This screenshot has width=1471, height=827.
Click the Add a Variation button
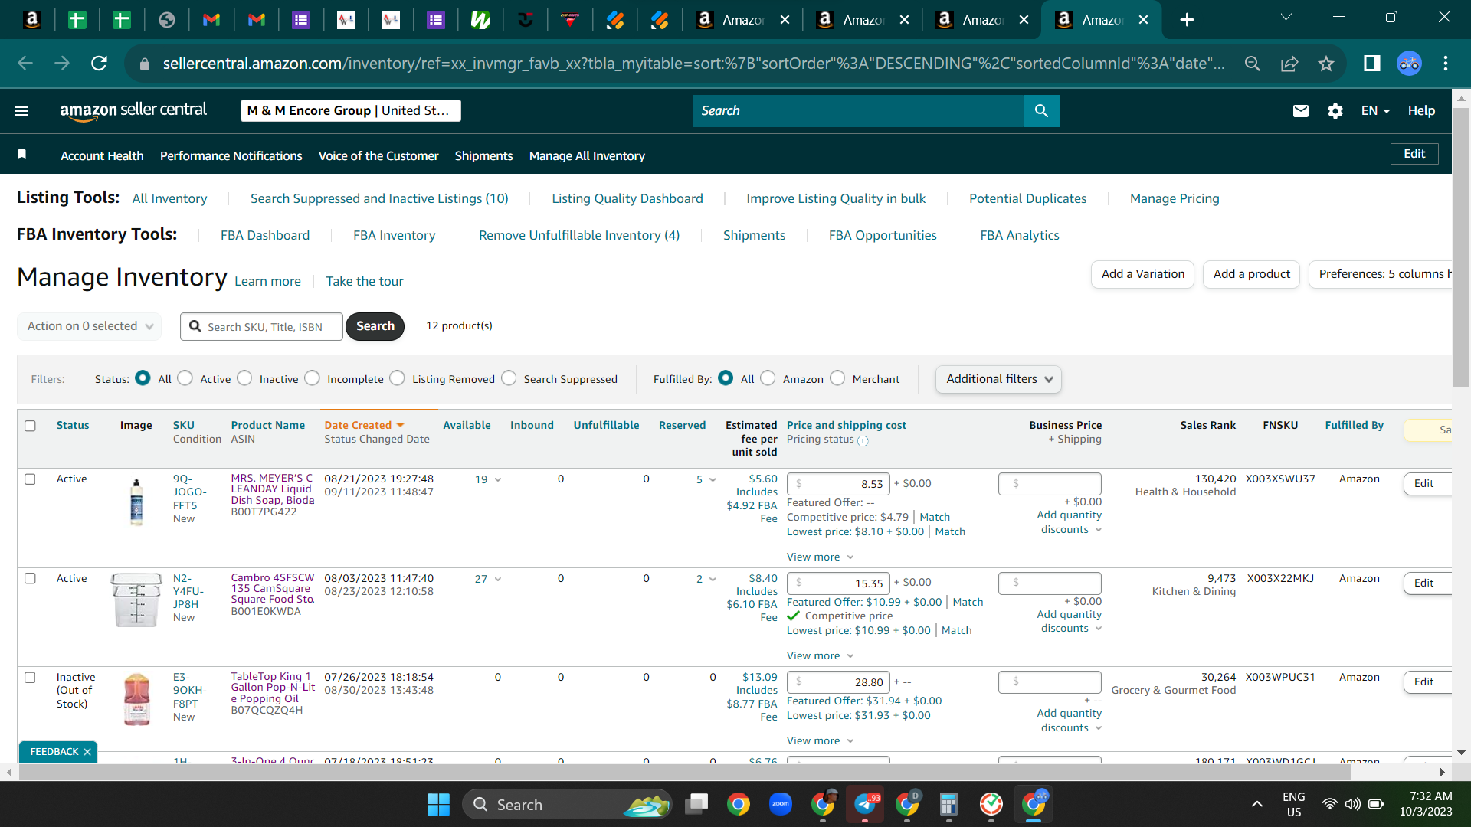(1142, 274)
